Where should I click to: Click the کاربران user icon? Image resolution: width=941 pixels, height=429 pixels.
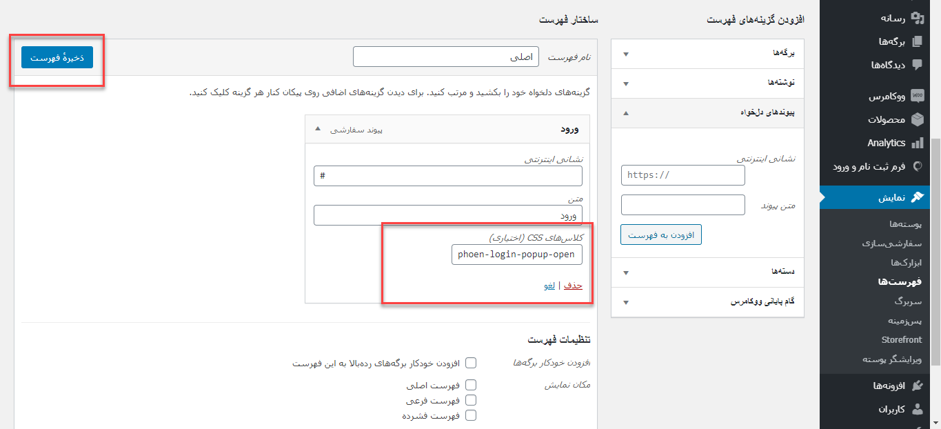[917, 409]
